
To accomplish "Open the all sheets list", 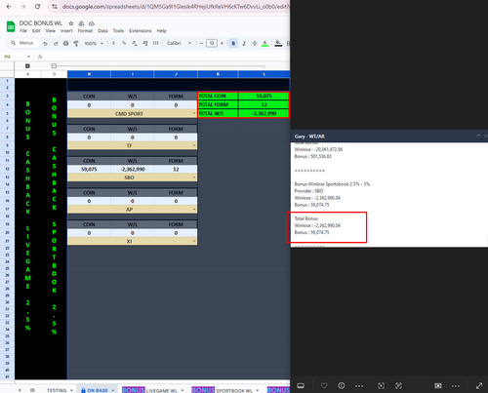I will click(x=32, y=390).
